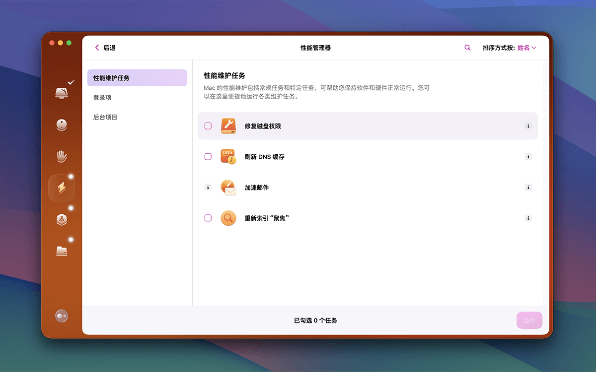Show right-side info for 加速邮件

pyautogui.click(x=528, y=187)
